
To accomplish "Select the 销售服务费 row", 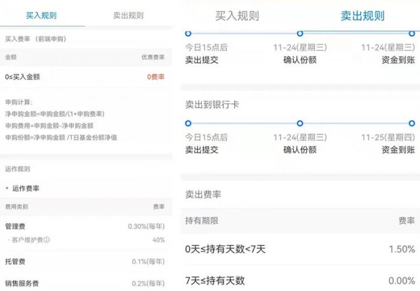I will (85, 283).
